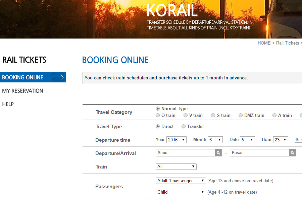Viewport: 302px width, 201px height.
Task: Open the Date dropdown
Action: (247, 140)
